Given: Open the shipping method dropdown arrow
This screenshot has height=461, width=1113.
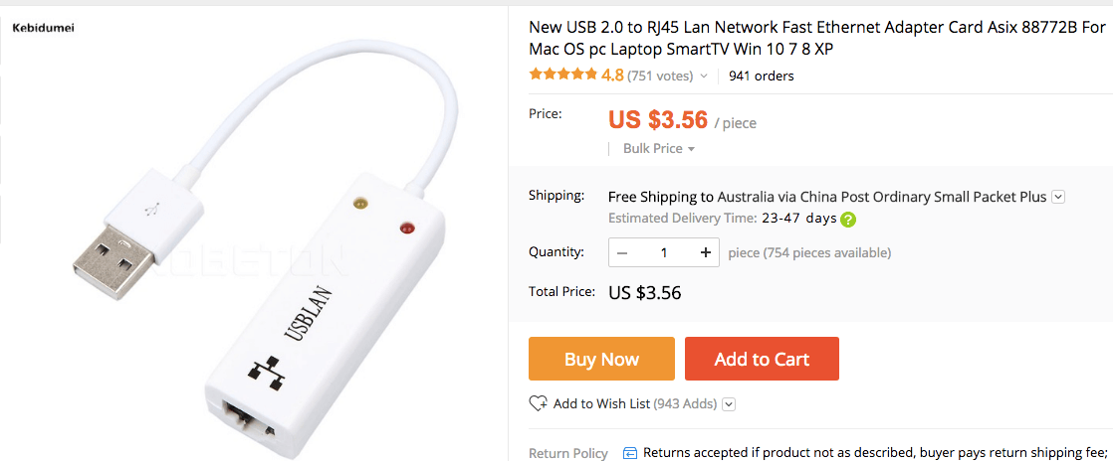Looking at the screenshot, I should 1058,197.
